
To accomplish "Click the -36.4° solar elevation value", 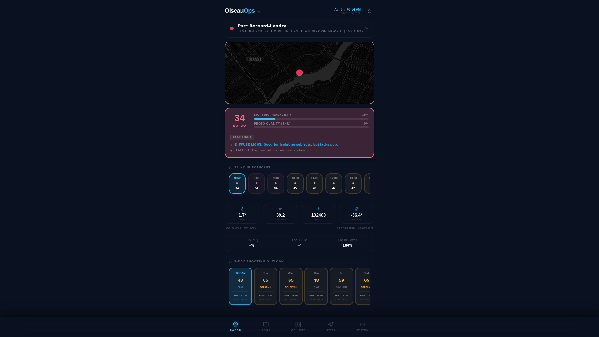I will coord(357,215).
